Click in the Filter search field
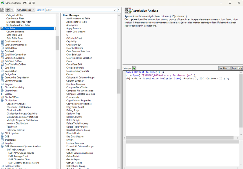This screenshot has width=243, height=169. click(78, 10)
